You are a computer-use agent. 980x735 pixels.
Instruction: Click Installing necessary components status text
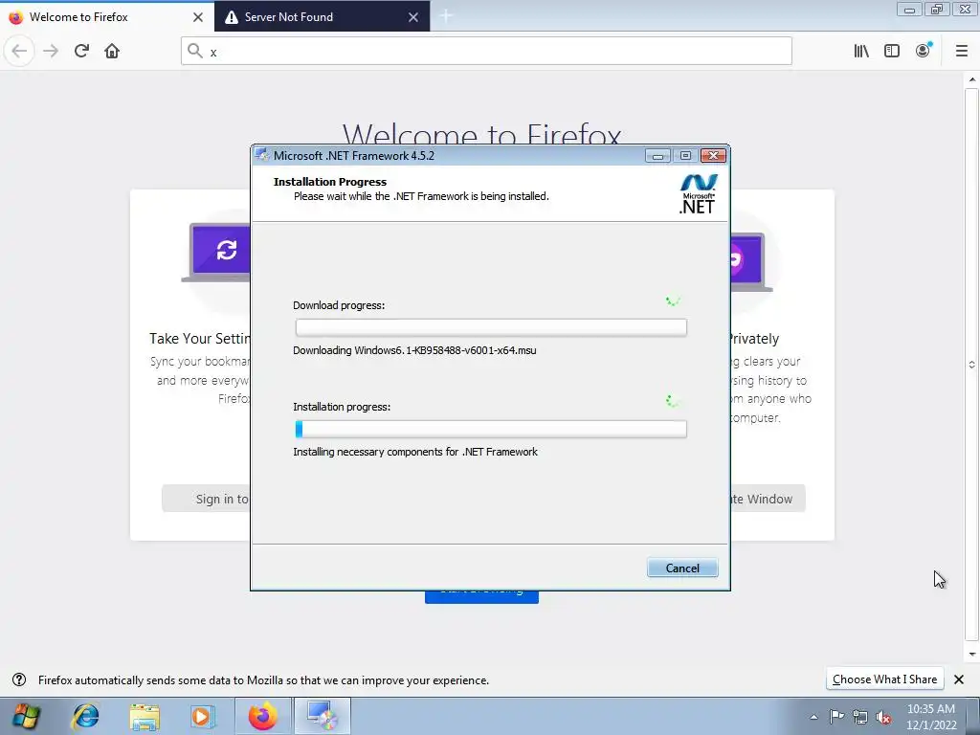pos(415,452)
